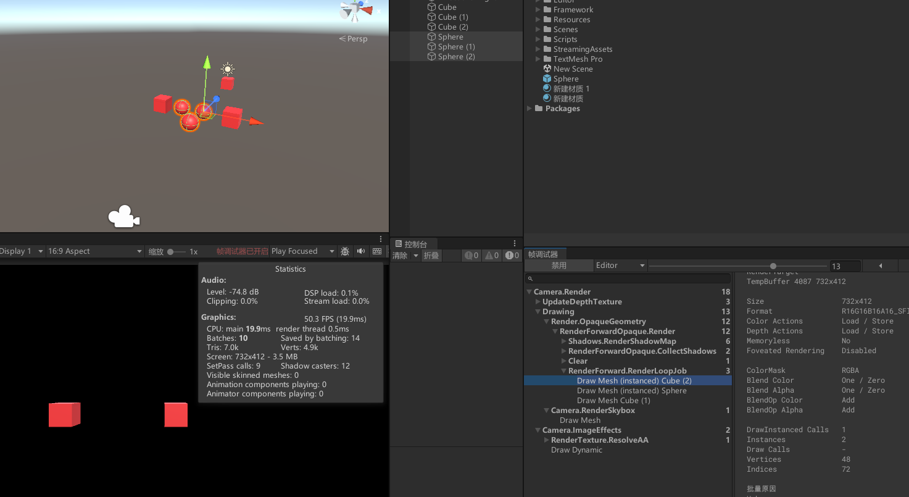Expand the Shadows.RenderShadowMap tree node
Image resolution: width=909 pixels, height=497 pixels.
click(x=563, y=341)
